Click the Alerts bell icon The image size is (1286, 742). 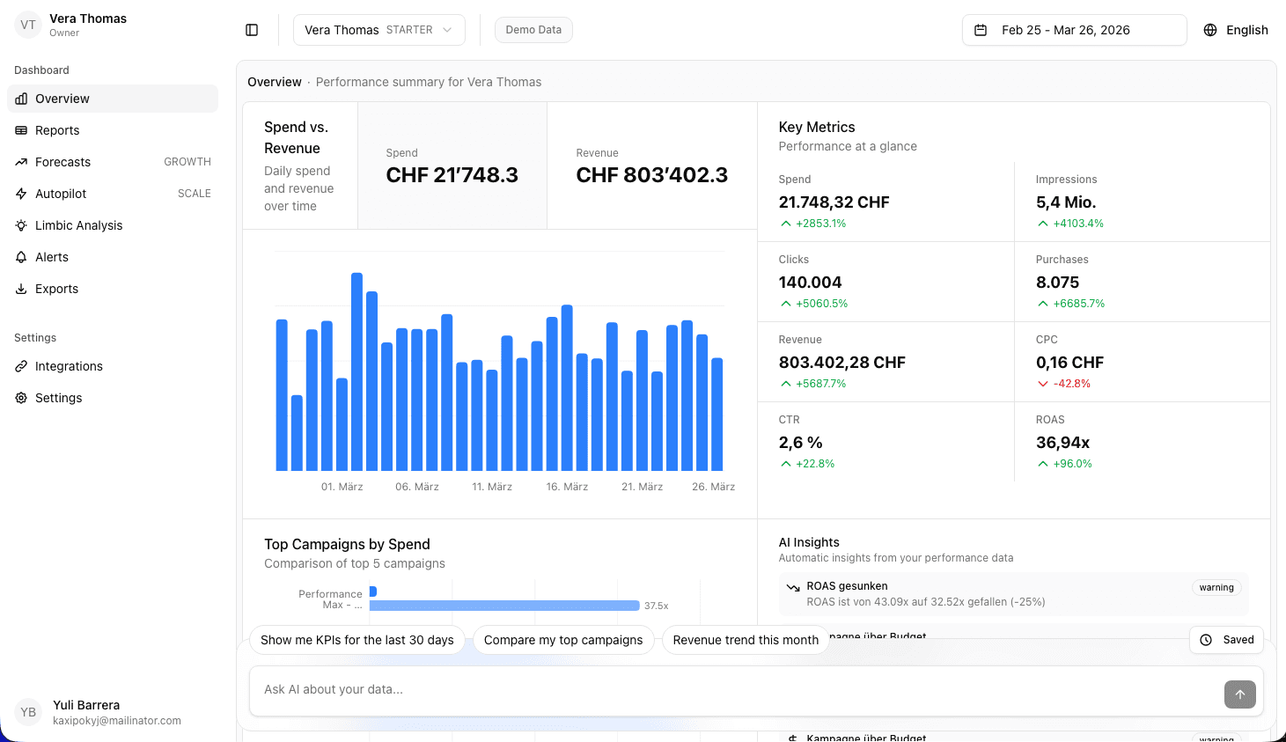pyautogui.click(x=21, y=257)
